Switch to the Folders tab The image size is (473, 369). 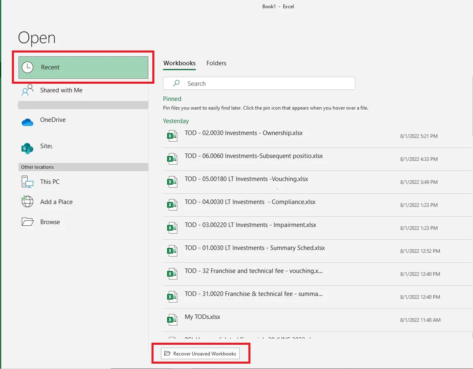click(216, 63)
